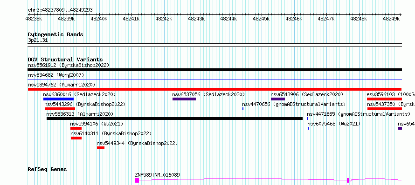Open nsv6075468 (Wu2021) label
This screenshot has width=415, height=185.
coord(334,124)
